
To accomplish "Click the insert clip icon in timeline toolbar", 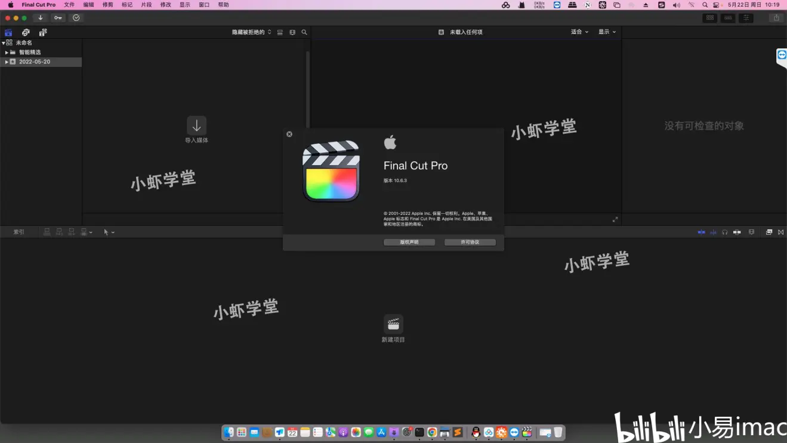I will [59, 232].
